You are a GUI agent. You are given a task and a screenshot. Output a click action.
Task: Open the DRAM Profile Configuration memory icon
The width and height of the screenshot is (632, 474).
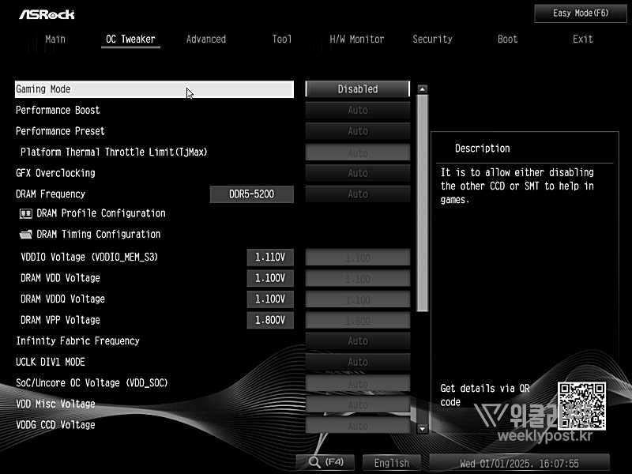[26, 213]
